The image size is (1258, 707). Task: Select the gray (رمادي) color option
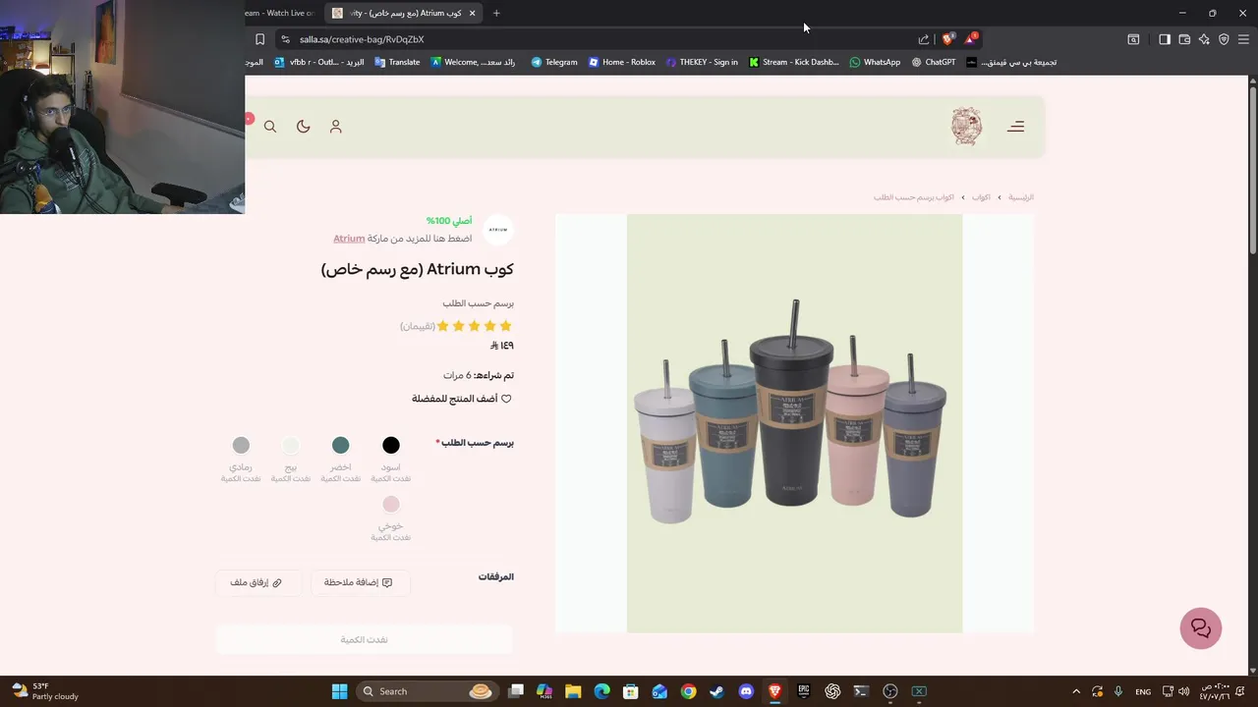tap(241, 446)
